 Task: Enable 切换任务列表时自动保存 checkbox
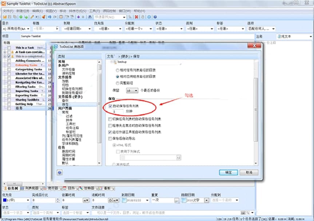[110, 119]
